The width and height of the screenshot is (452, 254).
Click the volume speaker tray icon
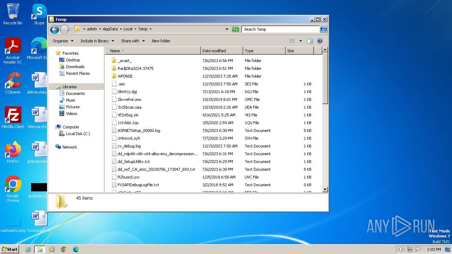(x=401, y=249)
